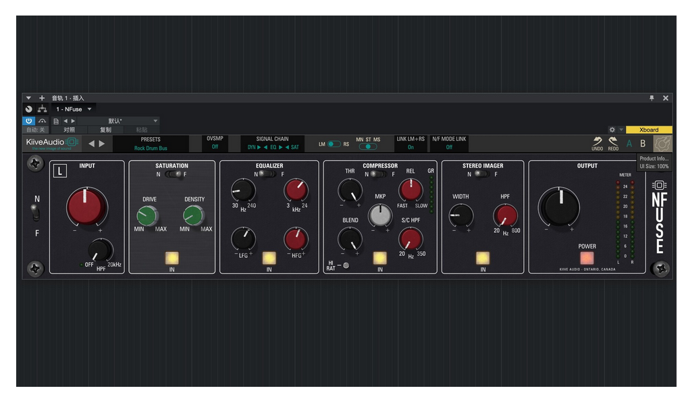Toggle the LM / RS switch
This screenshot has height=401, width=686.
pos(334,144)
